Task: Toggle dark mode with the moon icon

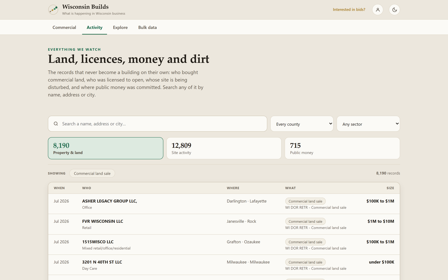Action: [x=394, y=10]
